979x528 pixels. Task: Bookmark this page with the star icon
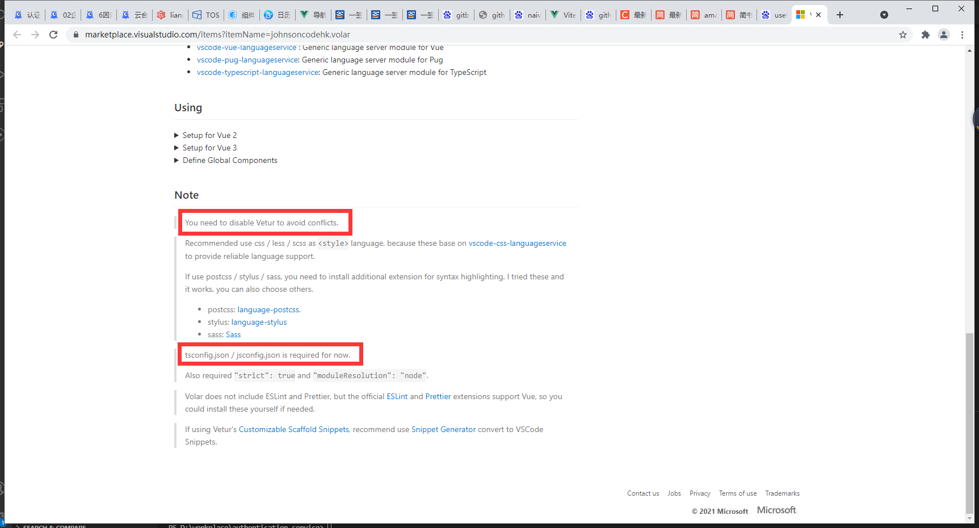[x=903, y=35]
